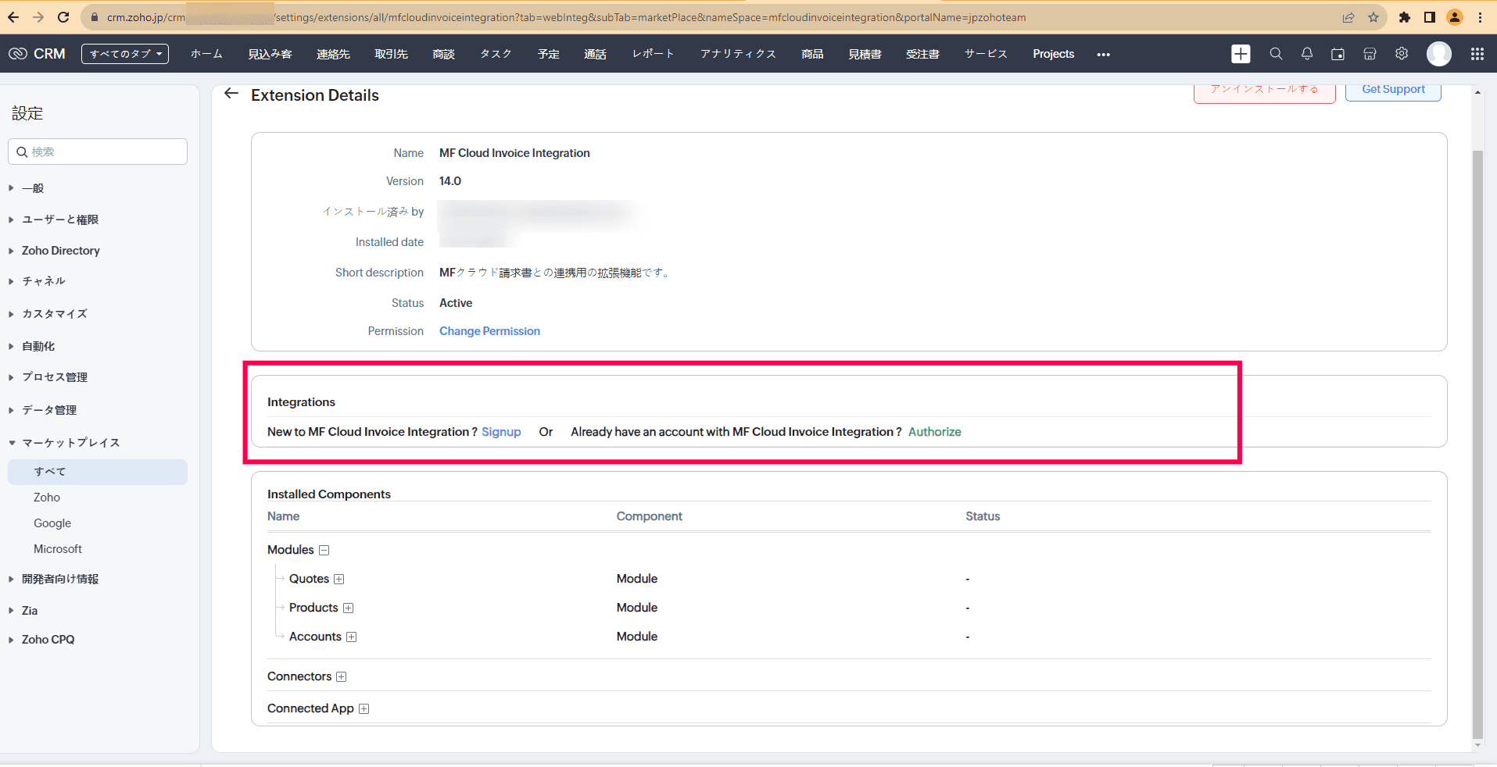Expand the Quotes module row
This screenshot has width=1497, height=767.
pyautogui.click(x=339, y=579)
